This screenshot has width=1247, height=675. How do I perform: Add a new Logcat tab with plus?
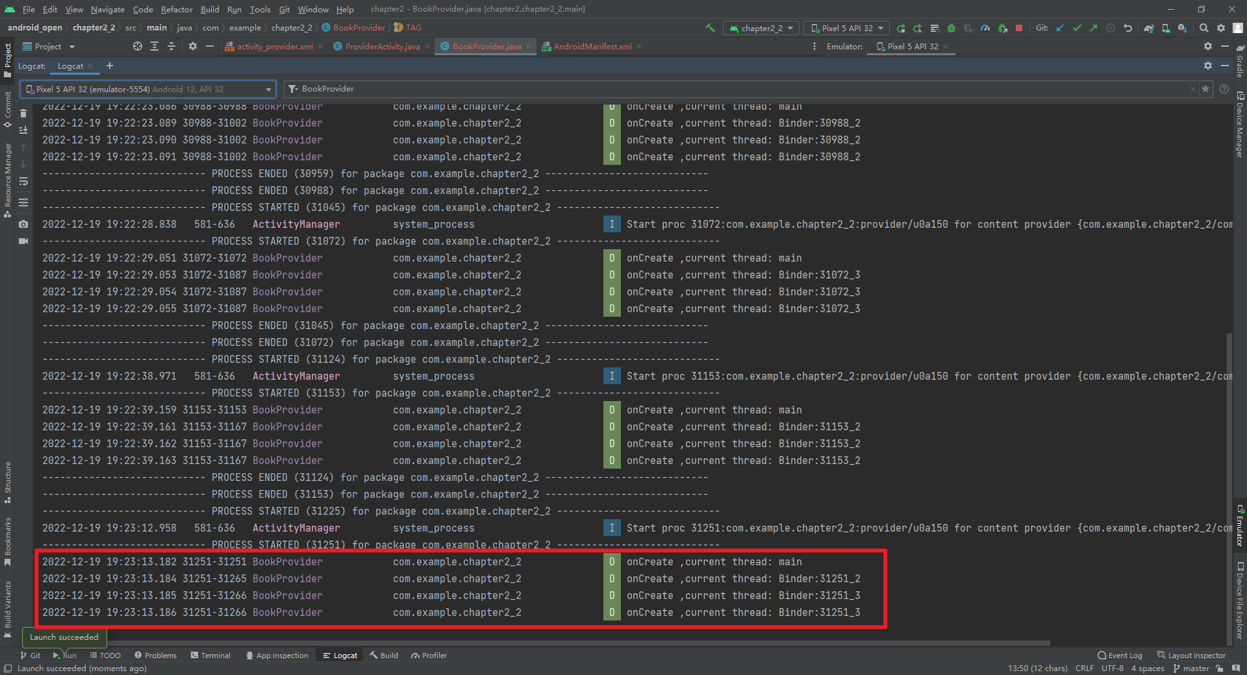110,66
